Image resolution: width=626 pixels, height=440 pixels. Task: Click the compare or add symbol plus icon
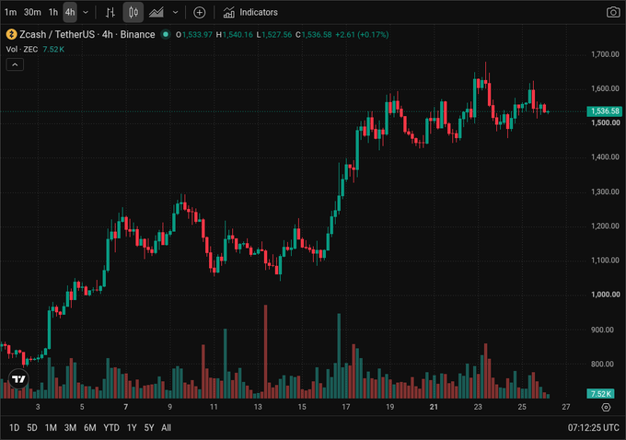tap(199, 12)
